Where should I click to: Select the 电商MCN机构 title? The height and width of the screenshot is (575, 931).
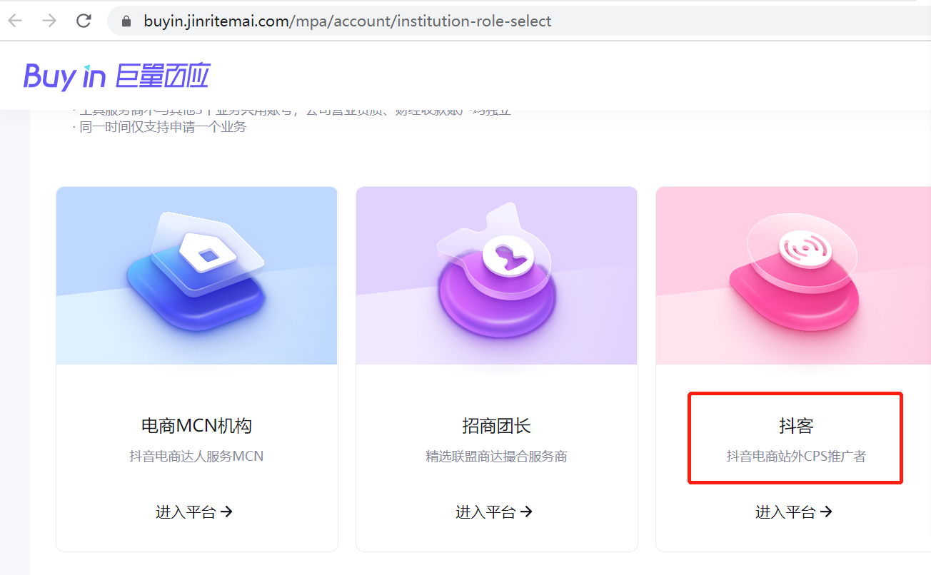click(x=196, y=426)
